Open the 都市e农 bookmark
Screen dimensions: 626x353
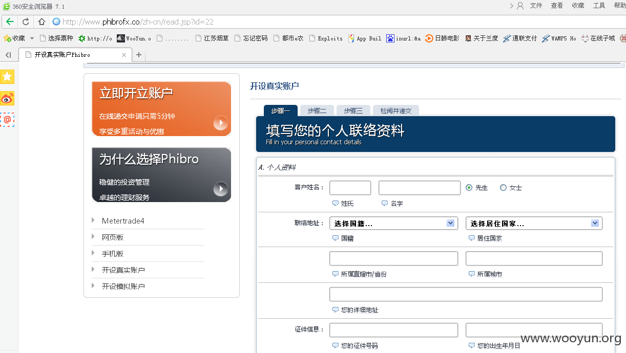288,38
